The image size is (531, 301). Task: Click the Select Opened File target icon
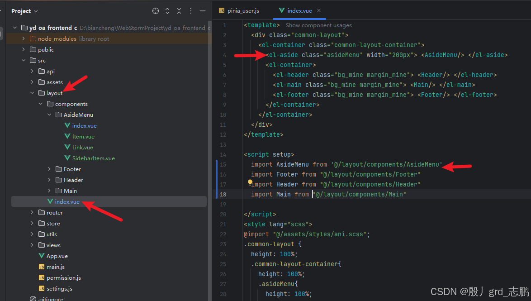156,11
